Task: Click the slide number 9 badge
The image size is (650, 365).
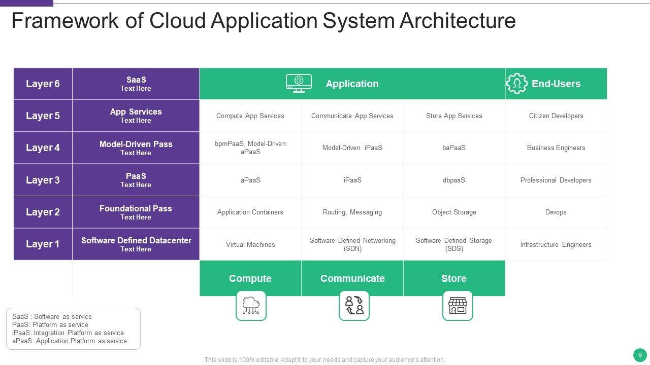Action: (x=639, y=355)
